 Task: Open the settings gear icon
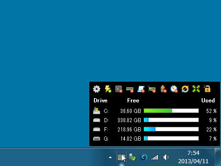tap(97, 89)
